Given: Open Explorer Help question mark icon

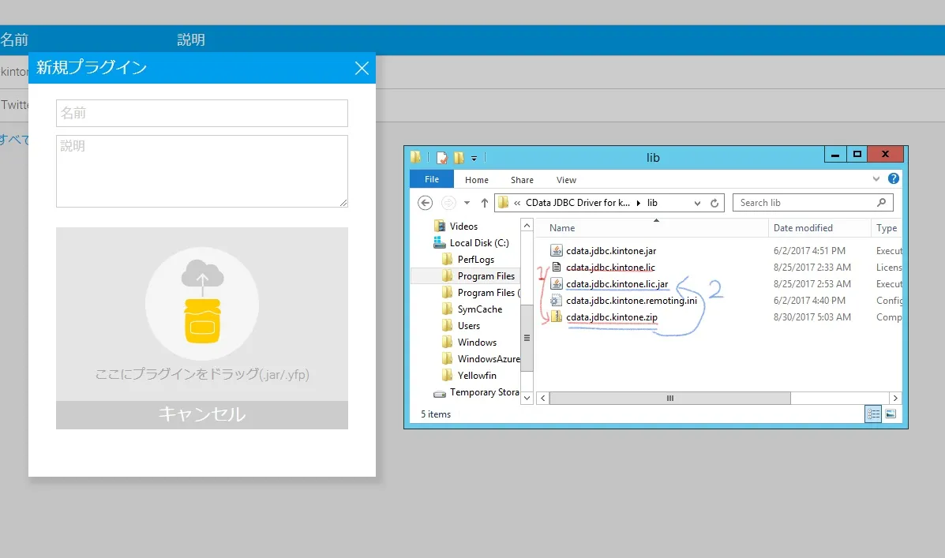Looking at the screenshot, I should click(x=894, y=179).
